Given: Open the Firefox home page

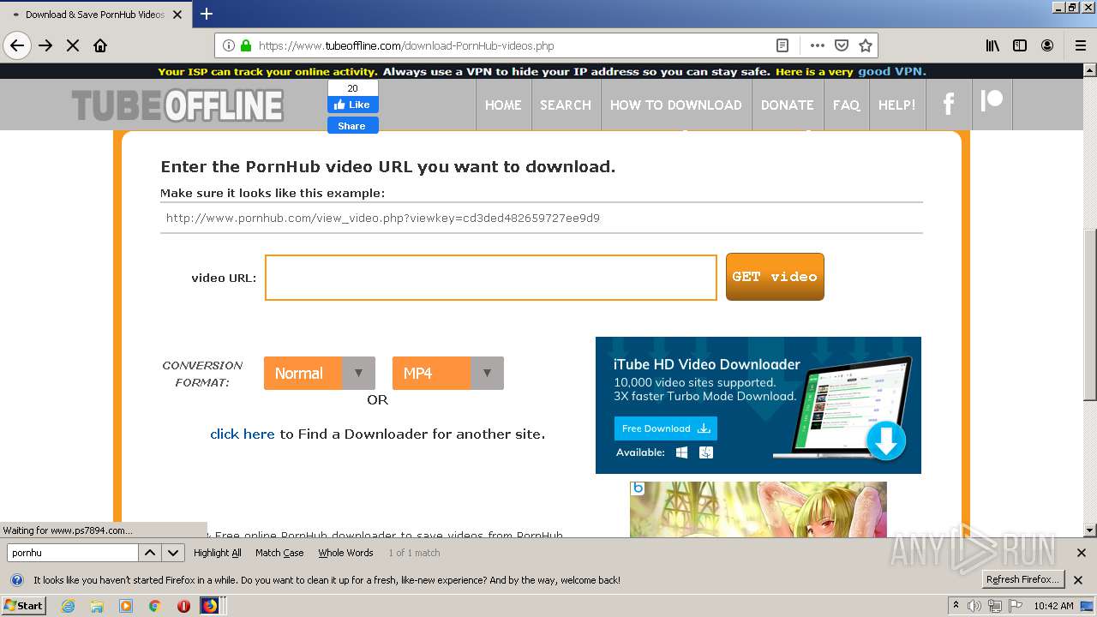Looking at the screenshot, I should [x=100, y=45].
